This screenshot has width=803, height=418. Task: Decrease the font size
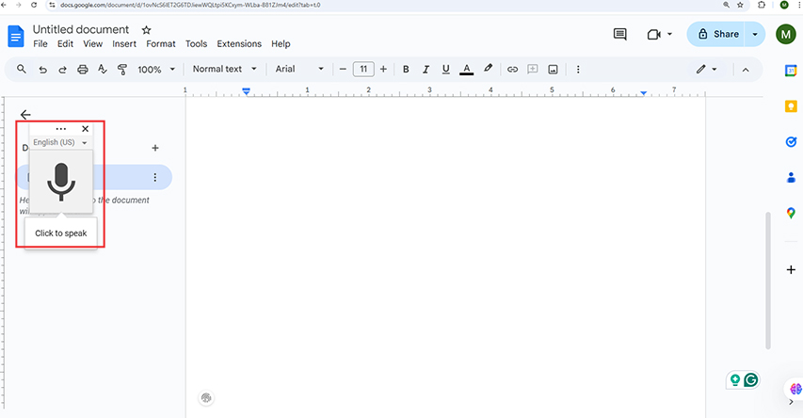343,69
